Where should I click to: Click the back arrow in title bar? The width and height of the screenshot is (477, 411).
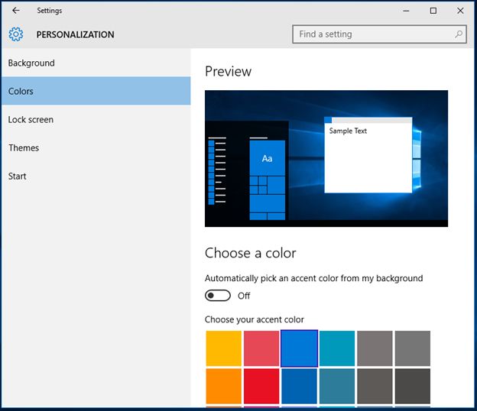point(16,11)
